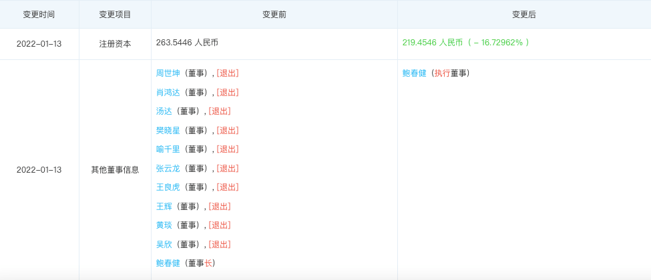This screenshot has width=651, height=280.
Task: Click on the 喻千里 name link
Action: pos(168,149)
